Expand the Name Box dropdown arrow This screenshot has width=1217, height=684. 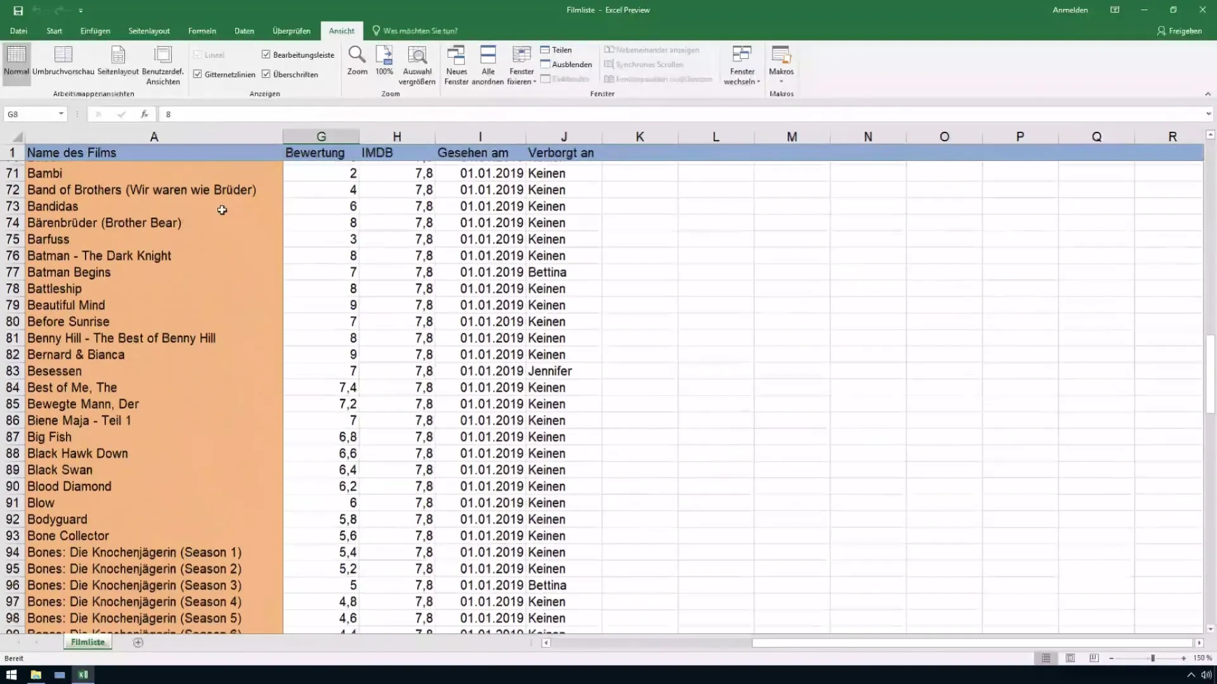pyautogui.click(x=61, y=114)
